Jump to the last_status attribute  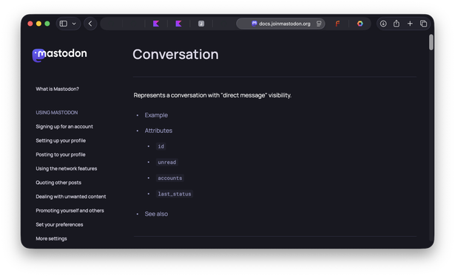click(175, 194)
